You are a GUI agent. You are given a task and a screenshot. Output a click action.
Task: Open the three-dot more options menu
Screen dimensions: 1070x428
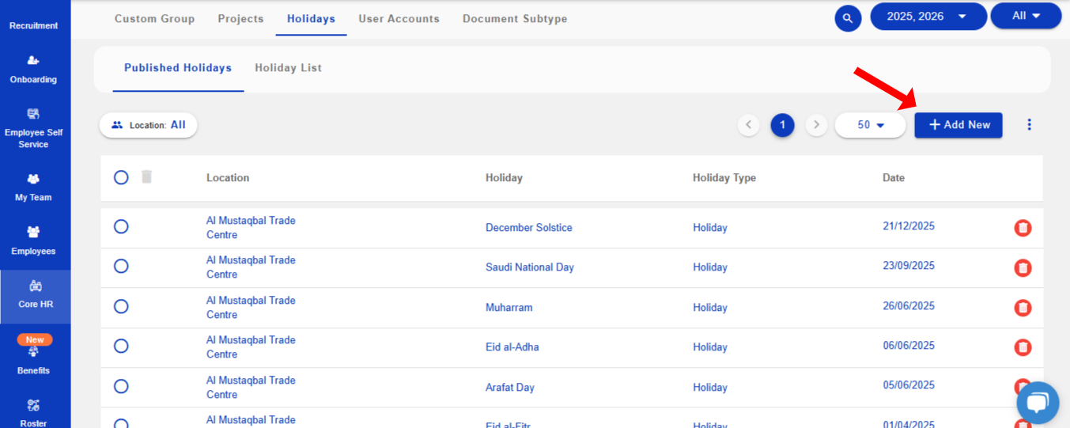point(1029,125)
